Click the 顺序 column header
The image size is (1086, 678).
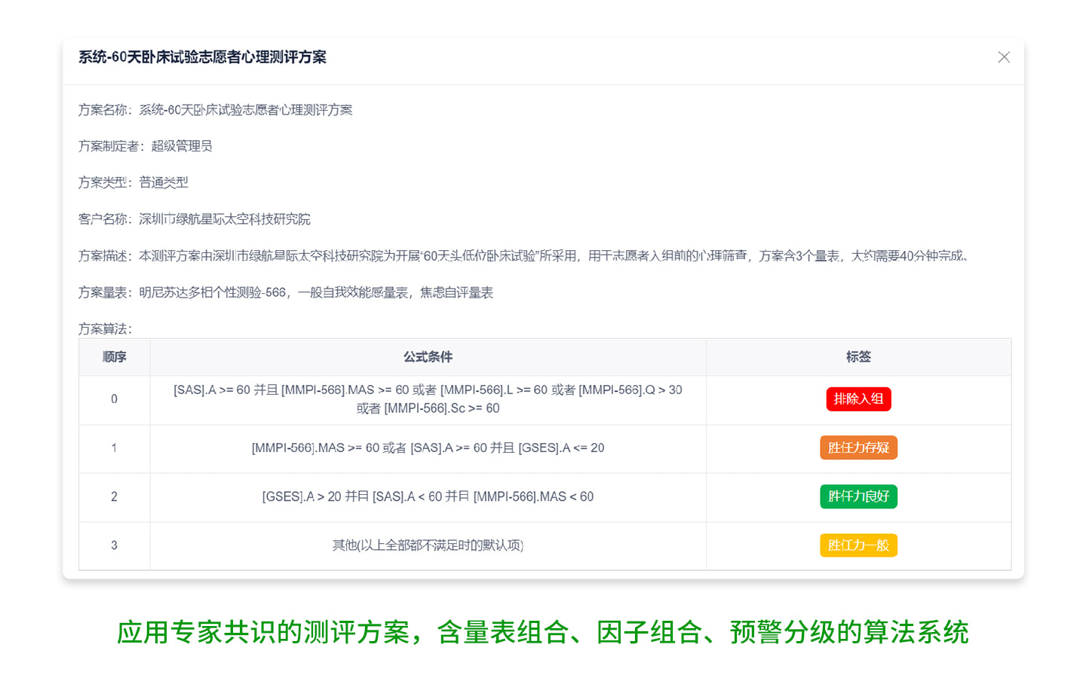coord(115,357)
